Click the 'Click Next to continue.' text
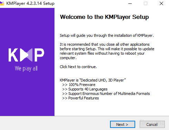Image resolution: width=169 pixels, height=130 pixels. pos(78,67)
